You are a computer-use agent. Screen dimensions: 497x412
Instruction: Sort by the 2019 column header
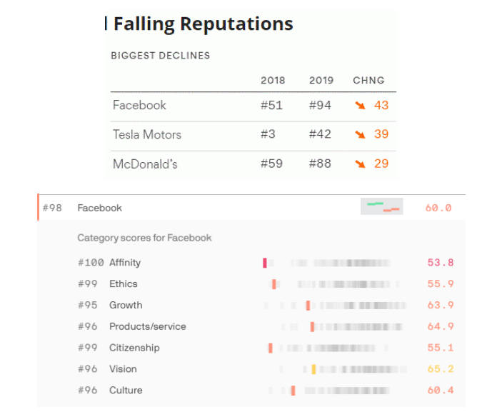click(x=321, y=81)
